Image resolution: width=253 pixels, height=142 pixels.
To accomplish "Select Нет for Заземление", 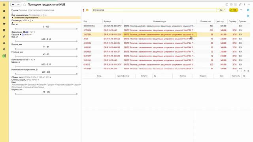I will pos(32,32).
